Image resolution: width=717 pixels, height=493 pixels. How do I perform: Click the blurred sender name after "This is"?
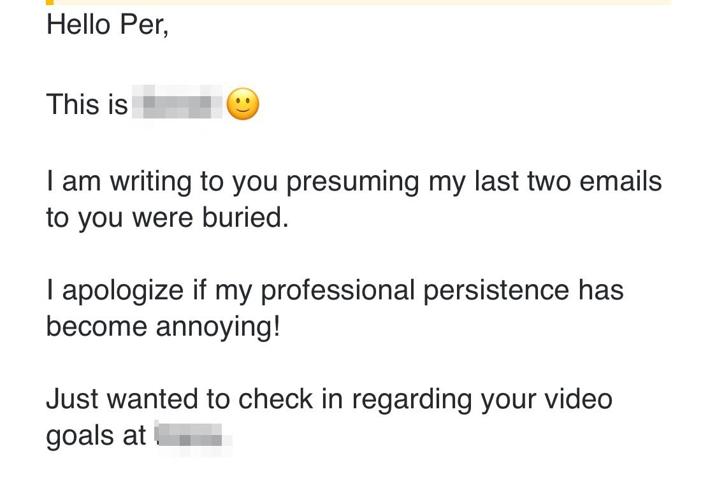pos(177,102)
